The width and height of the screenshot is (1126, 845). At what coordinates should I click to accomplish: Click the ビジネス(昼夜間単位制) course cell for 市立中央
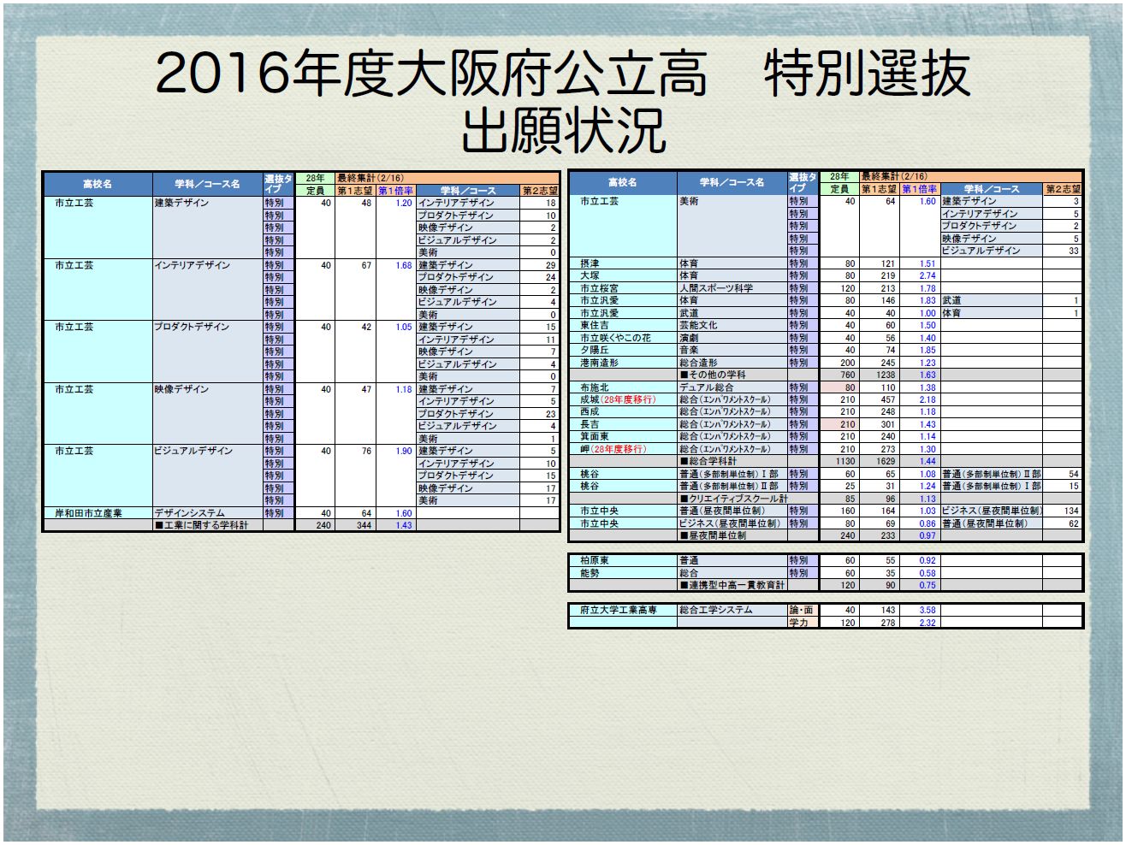[732, 523]
